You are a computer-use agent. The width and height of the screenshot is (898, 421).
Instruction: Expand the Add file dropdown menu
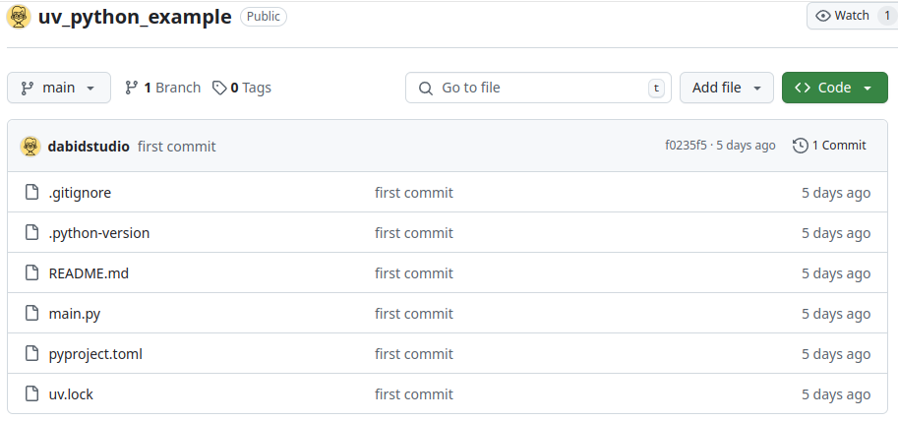coord(726,88)
